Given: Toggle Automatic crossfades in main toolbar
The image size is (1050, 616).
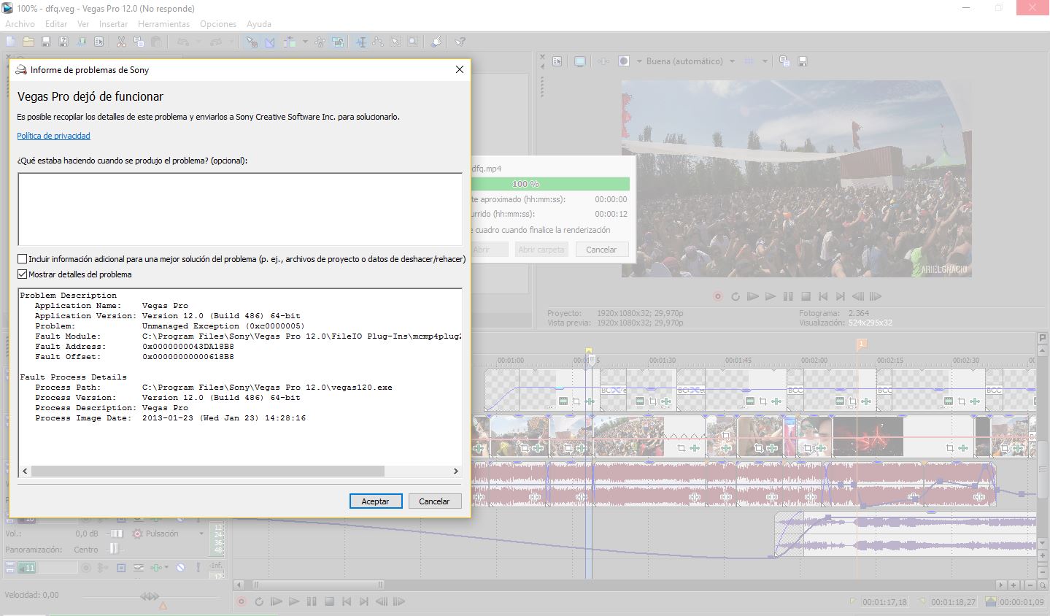Looking at the screenshot, I should pos(269,42).
